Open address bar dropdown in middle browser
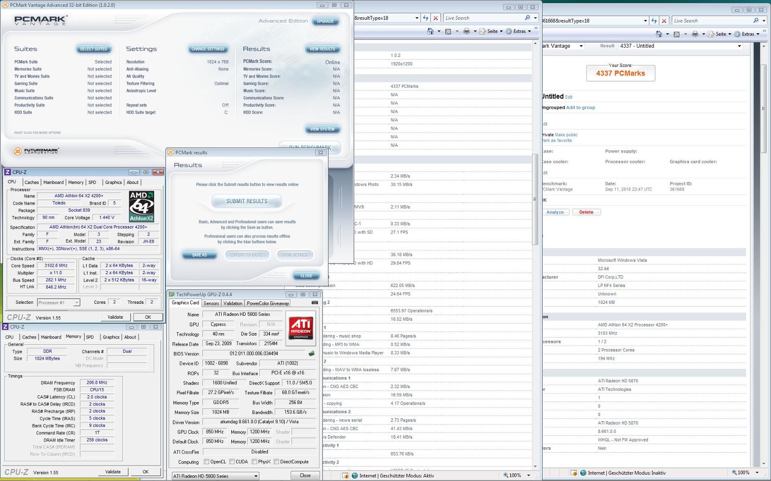This screenshot has width=771, height=481. click(417, 18)
